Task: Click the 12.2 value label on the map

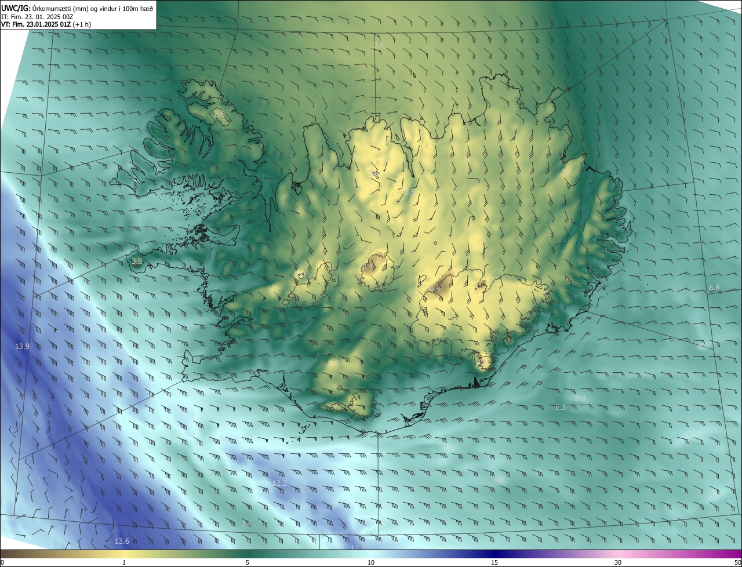Action: pyautogui.click(x=279, y=483)
